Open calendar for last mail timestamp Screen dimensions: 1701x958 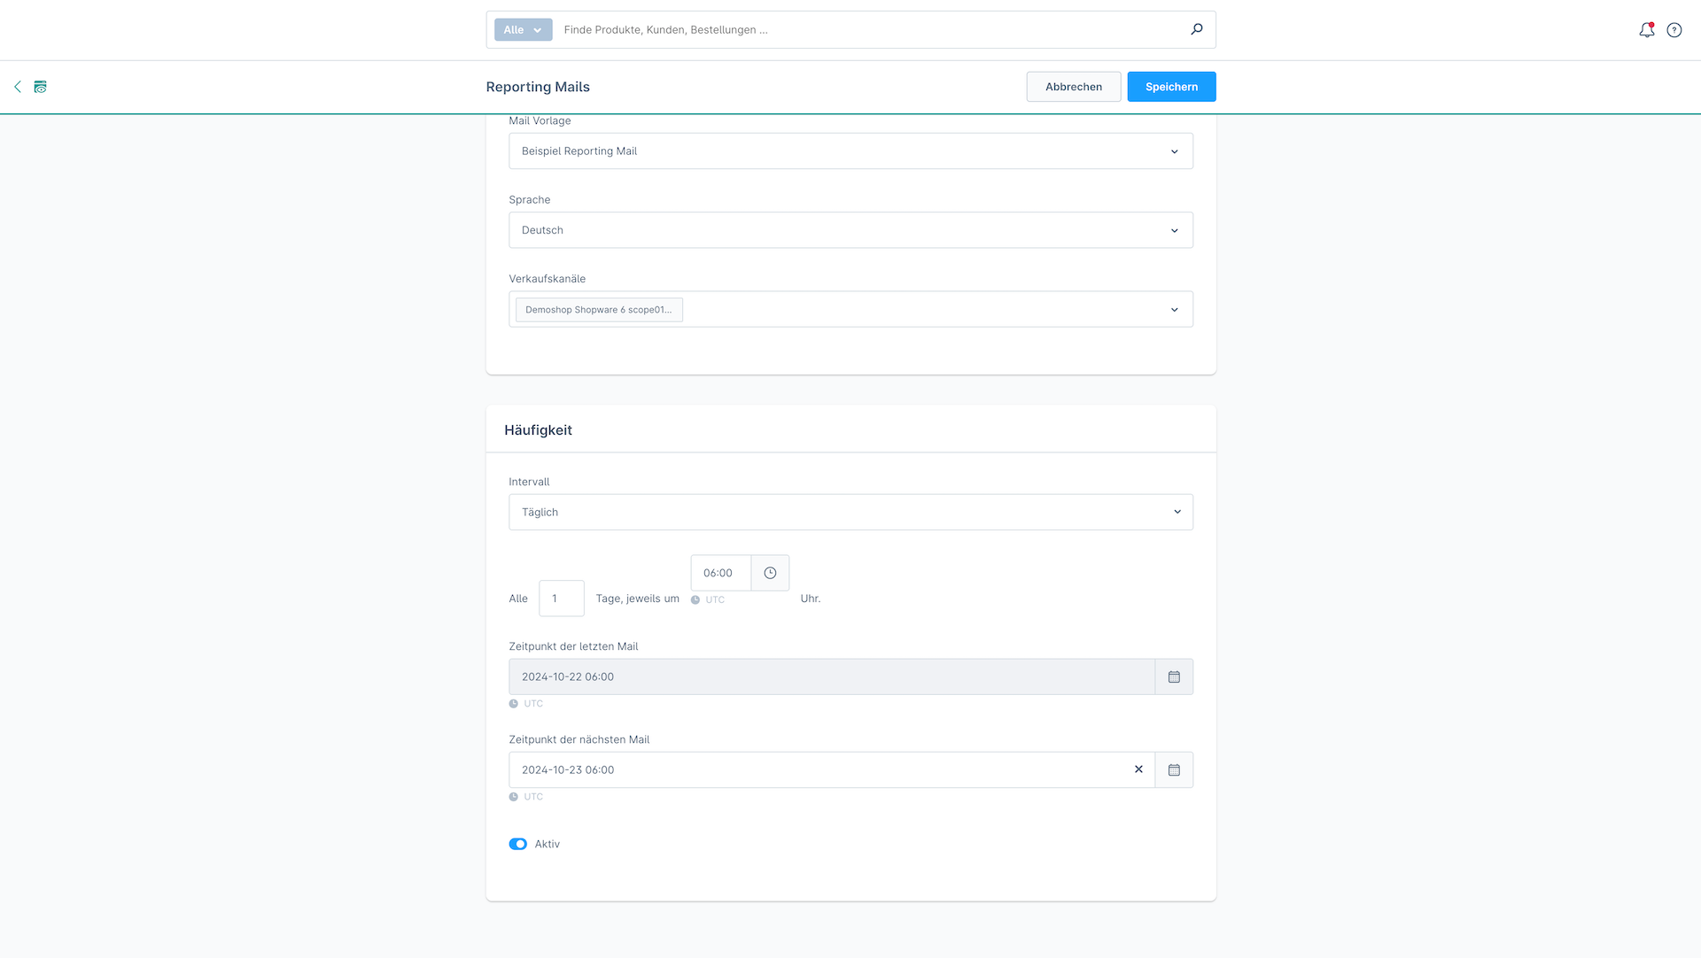pyautogui.click(x=1174, y=676)
